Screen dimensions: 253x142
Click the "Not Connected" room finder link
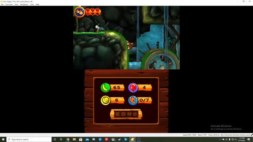click(235, 135)
